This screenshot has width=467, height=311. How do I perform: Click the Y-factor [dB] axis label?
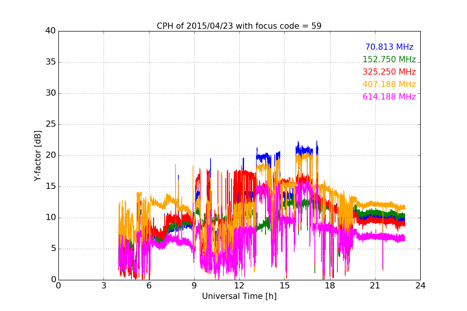pyautogui.click(x=38, y=155)
